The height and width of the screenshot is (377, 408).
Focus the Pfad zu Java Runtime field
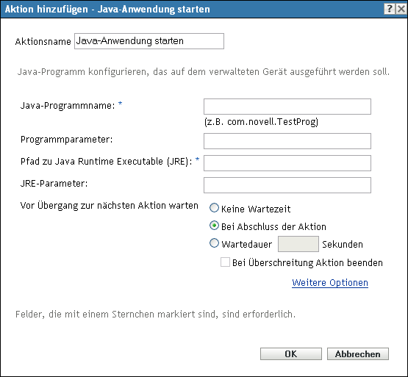pos(287,163)
